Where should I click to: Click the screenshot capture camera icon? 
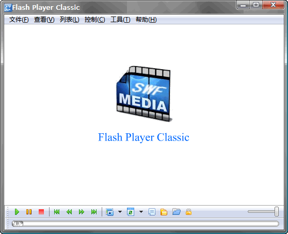[109, 212]
